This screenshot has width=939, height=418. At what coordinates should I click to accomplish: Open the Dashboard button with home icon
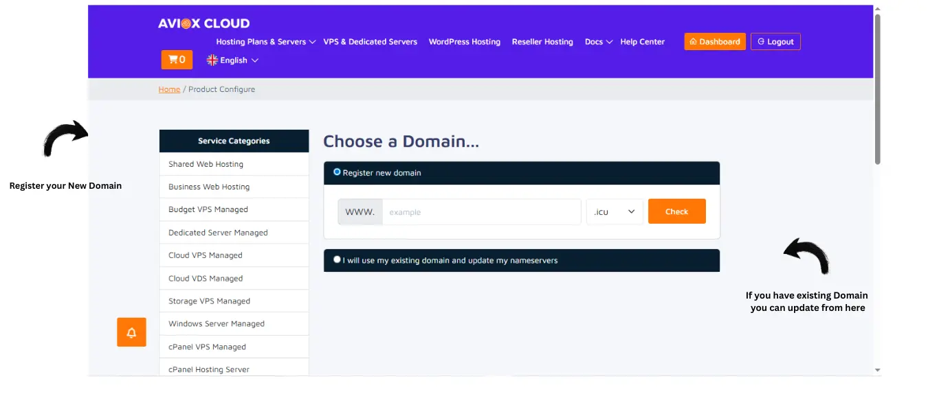coord(714,42)
